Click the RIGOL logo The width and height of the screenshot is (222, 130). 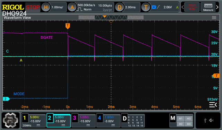pos(13,7)
